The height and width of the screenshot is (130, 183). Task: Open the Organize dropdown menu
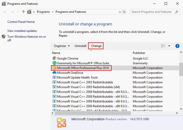coord(62,46)
